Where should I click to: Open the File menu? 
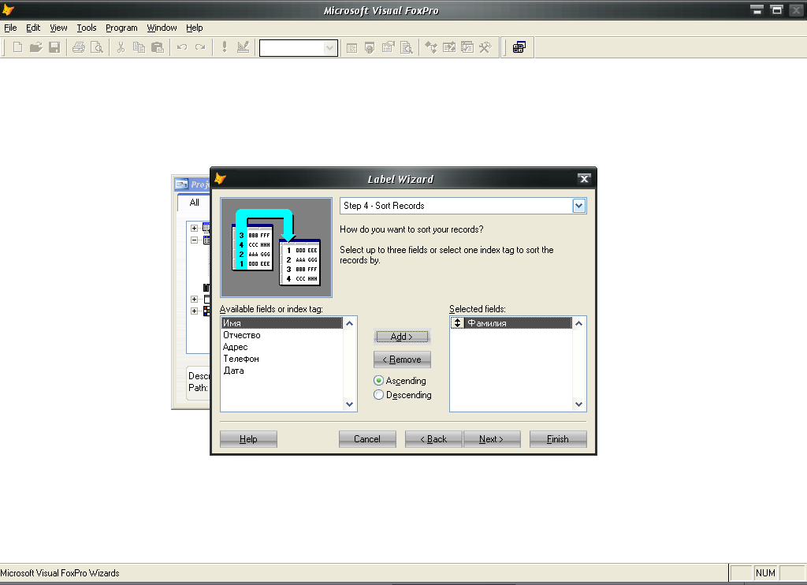pyautogui.click(x=10, y=28)
